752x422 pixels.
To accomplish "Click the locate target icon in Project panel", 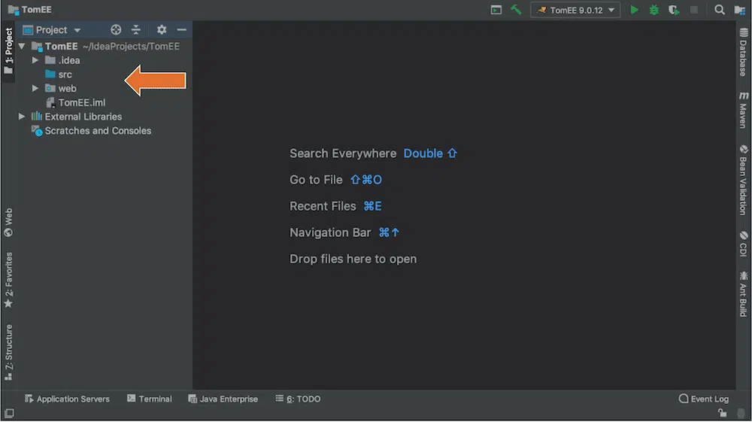I will coord(116,30).
